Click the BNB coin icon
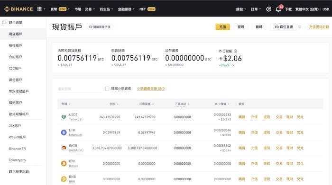This screenshot has width=332, height=185. tap(64, 179)
